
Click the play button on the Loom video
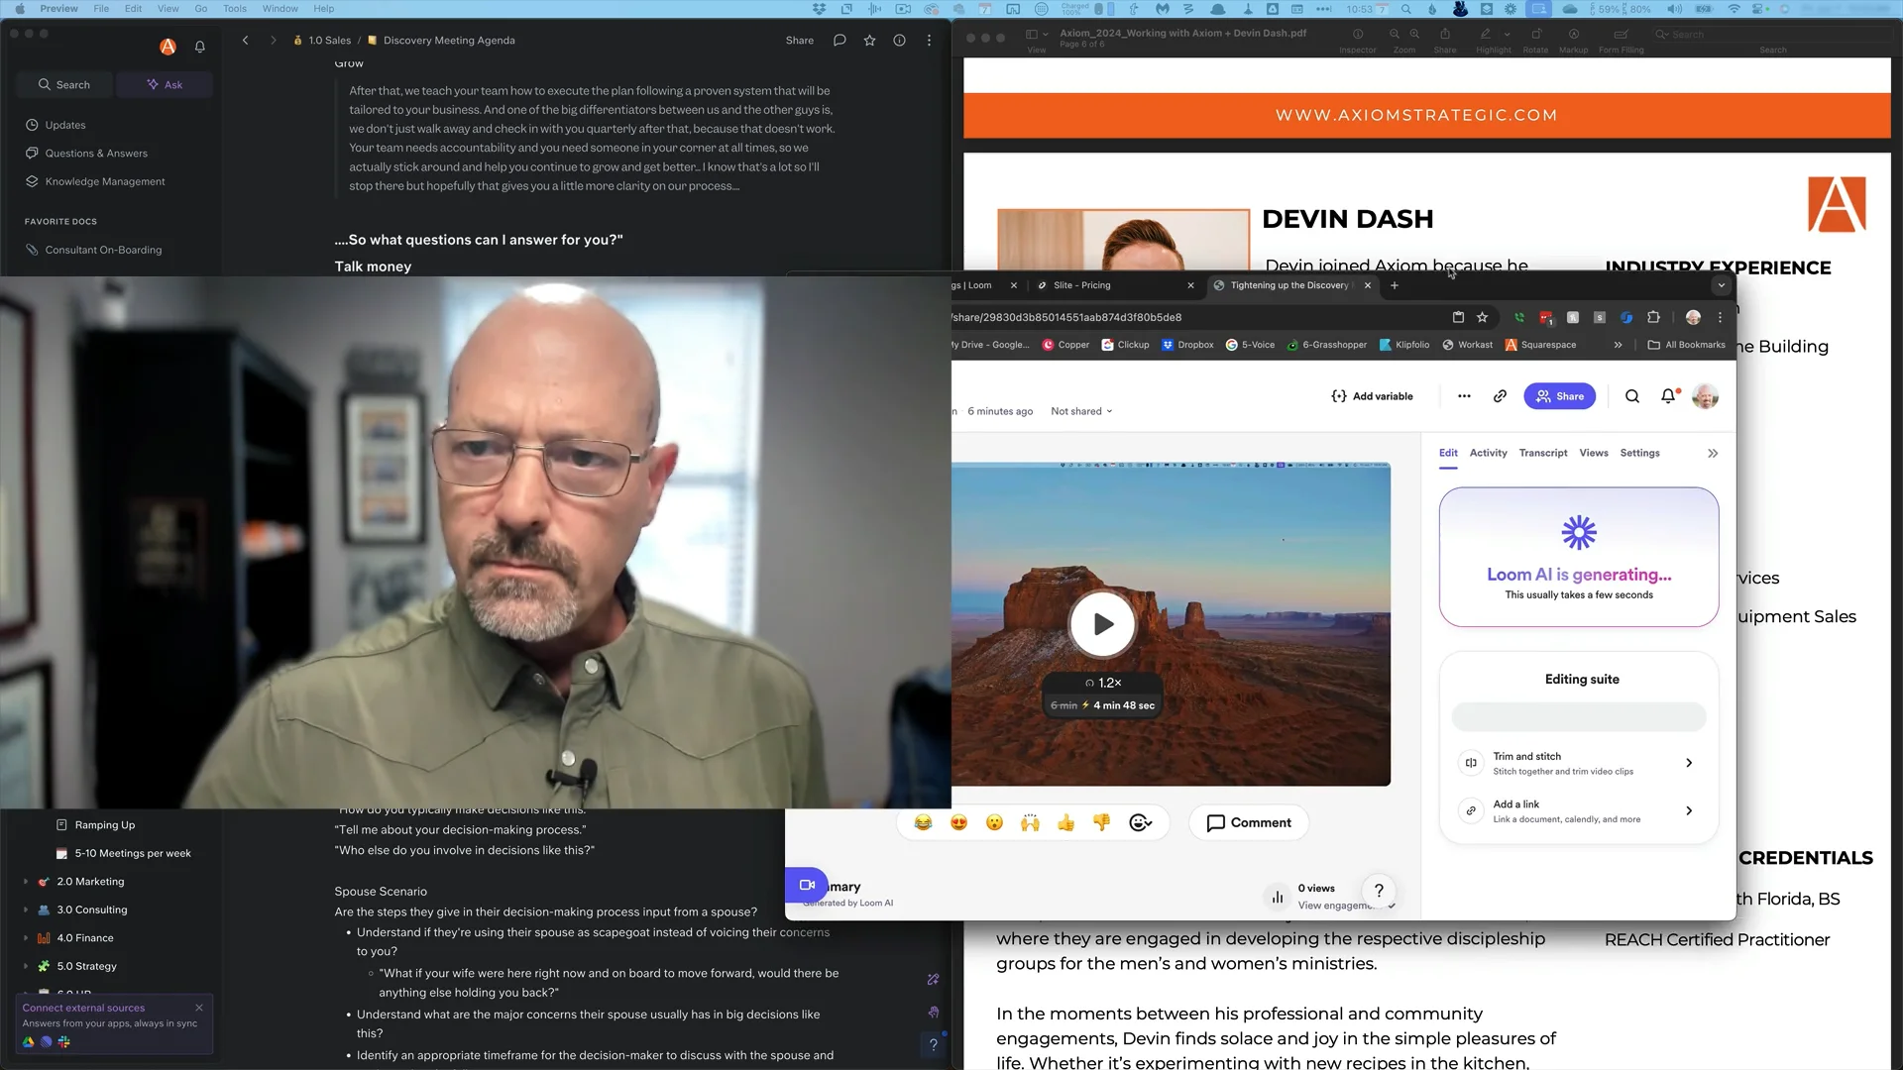[1102, 624]
